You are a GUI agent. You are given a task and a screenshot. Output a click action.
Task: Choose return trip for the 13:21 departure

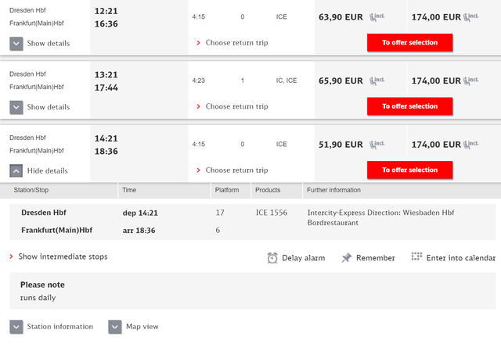pyautogui.click(x=232, y=106)
